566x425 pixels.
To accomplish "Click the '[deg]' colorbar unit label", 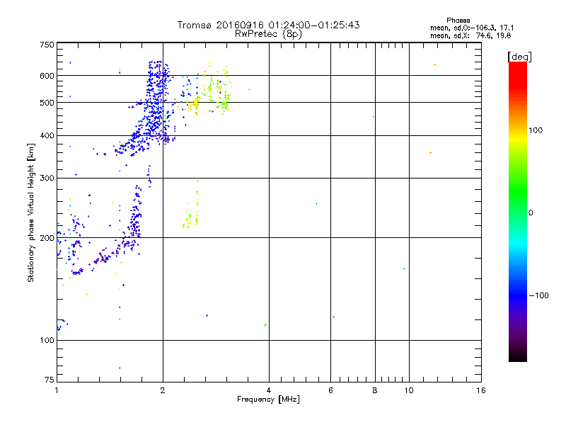I will tap(519, 57).
